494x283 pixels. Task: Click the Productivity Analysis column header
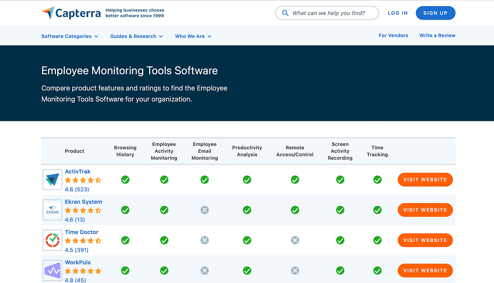tap(247, 151)
